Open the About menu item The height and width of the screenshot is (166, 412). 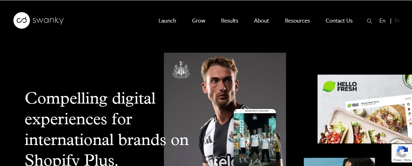262,21
